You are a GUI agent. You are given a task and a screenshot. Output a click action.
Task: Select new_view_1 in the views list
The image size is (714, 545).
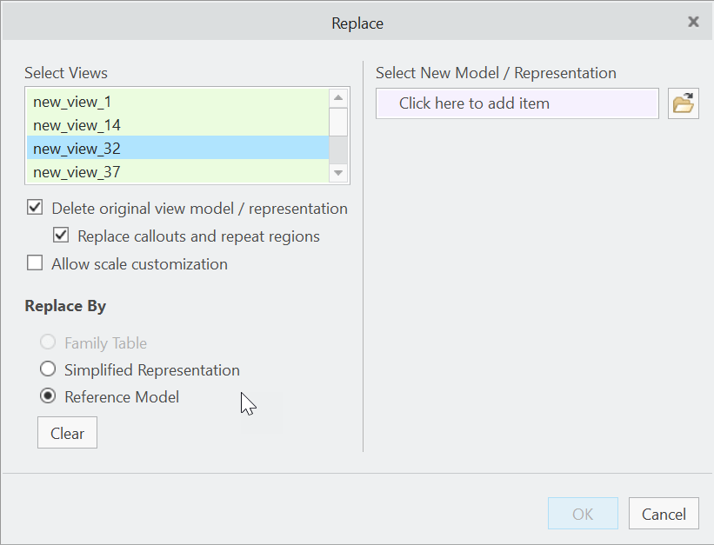[73, 102]
